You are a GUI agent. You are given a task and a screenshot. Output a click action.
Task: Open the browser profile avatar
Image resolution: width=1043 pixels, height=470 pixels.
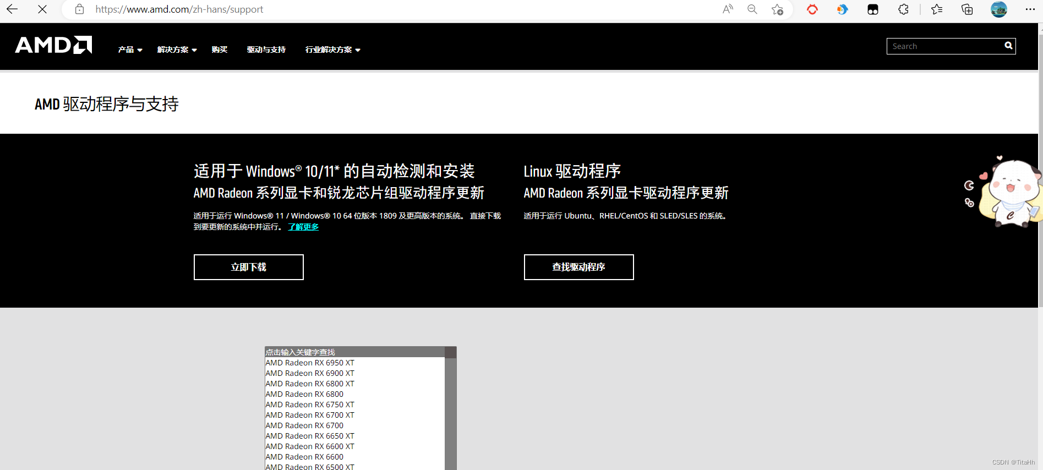[x=999, y=9]
